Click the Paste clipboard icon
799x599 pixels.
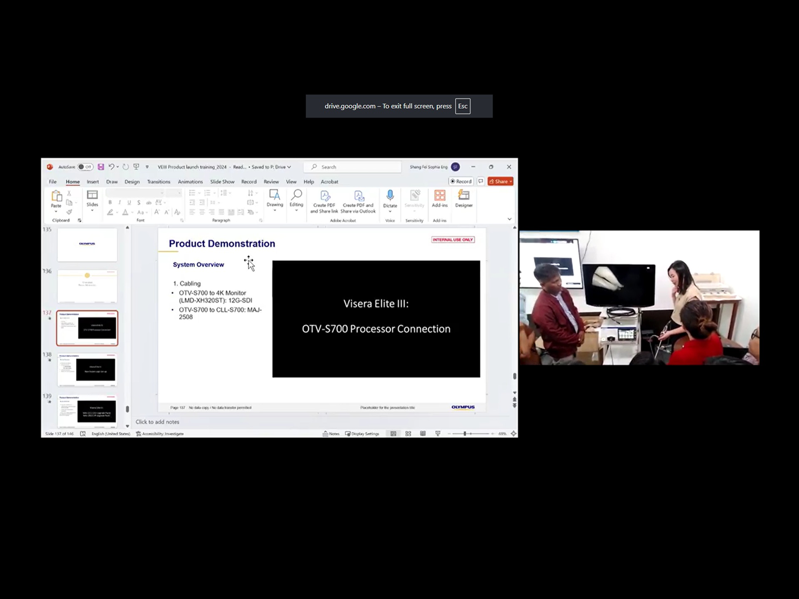pos(56,196)
